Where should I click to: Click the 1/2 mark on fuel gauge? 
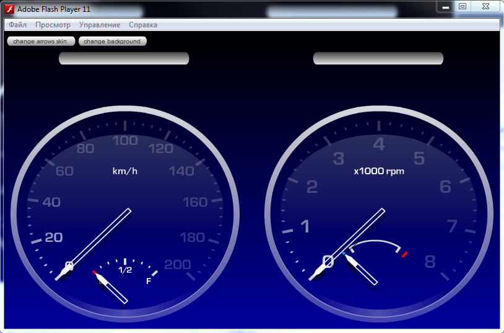pyautogui.click(x=125, y=270)
